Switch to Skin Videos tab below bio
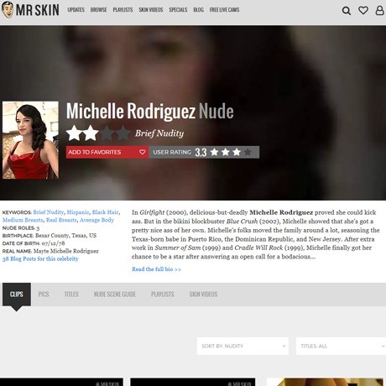 coord(203,295)
